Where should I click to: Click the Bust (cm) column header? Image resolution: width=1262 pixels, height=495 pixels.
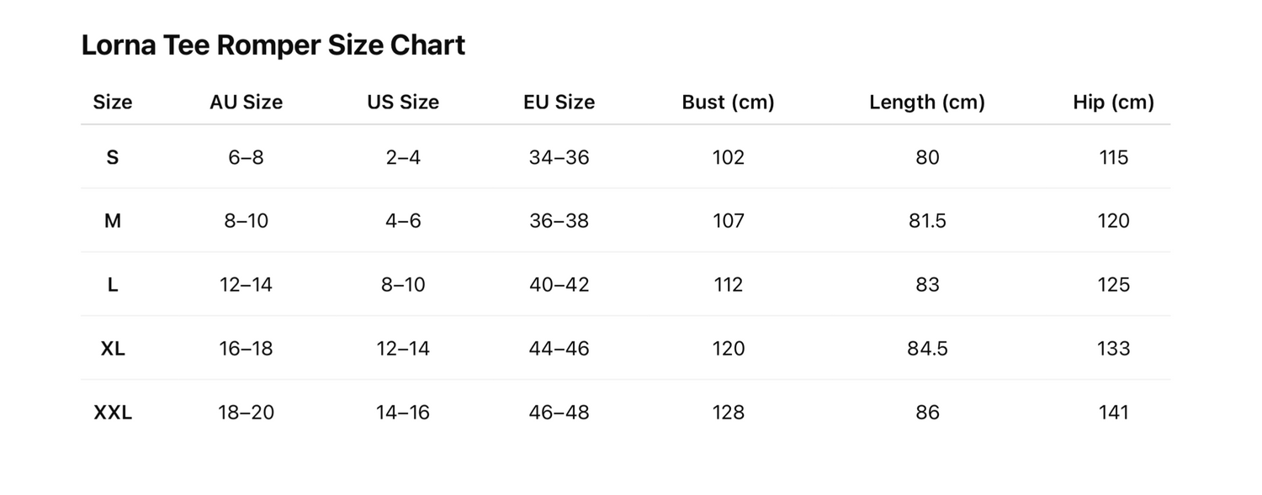[729, 103]
